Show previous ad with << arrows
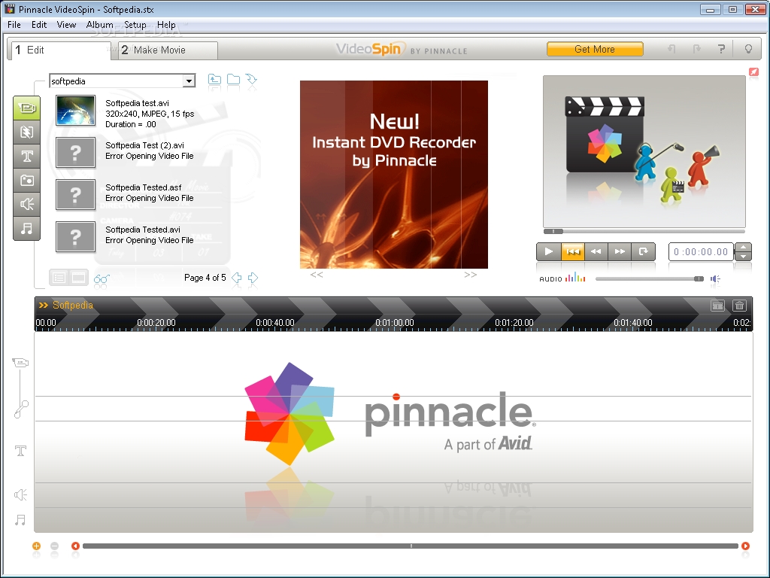This screenshot has height=578, width=770. point(317,275)
